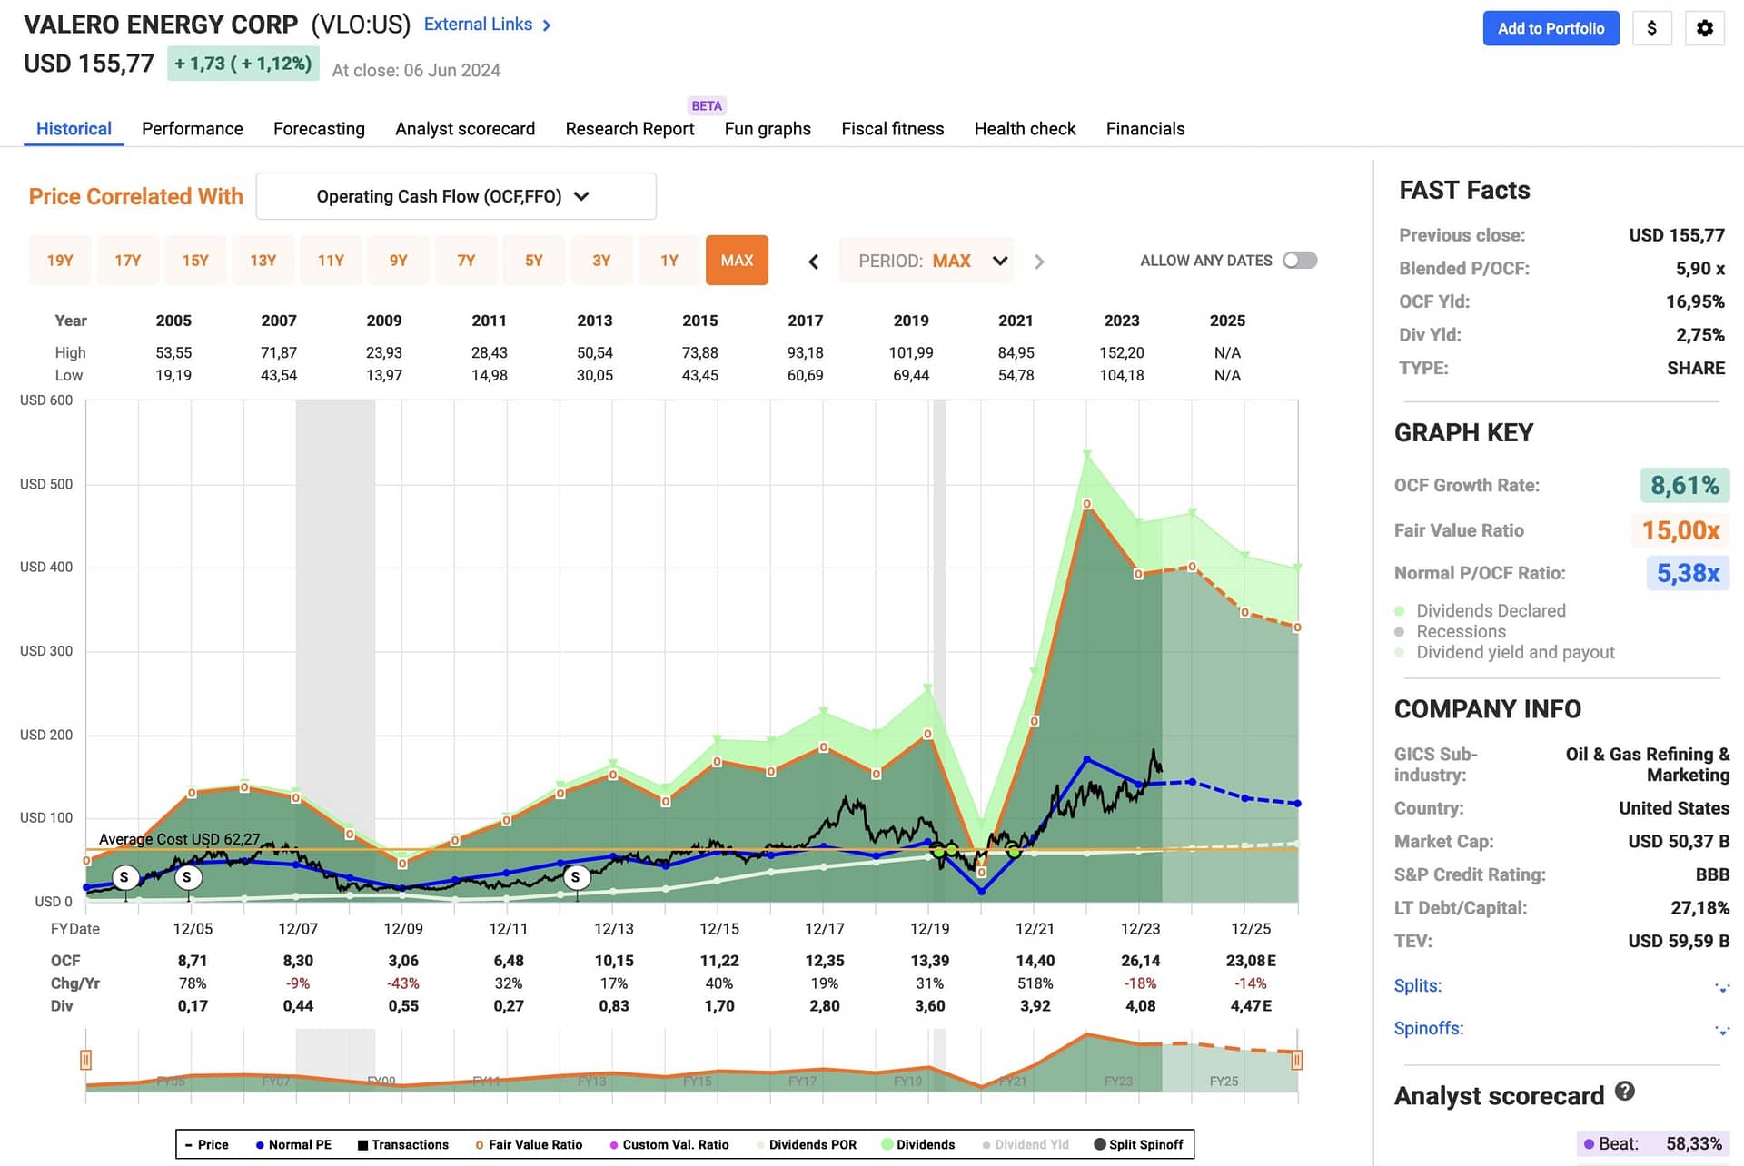Select the 7Y time range
Image resolution: width=1744 pixels, height=1166 pixels.
pyautogui.click(x=466, y=261)
